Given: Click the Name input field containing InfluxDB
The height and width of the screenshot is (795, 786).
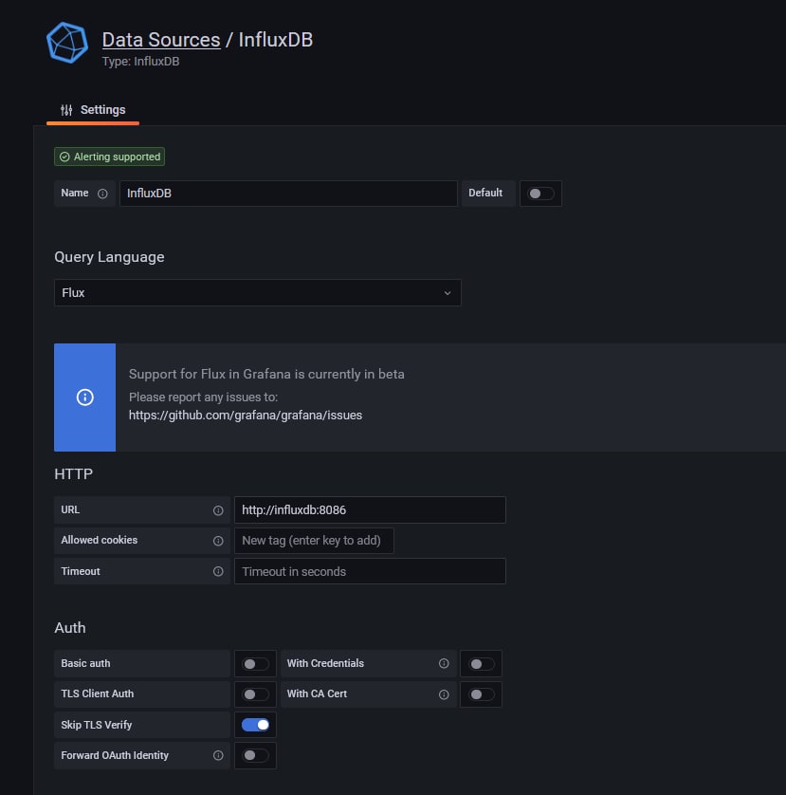Looking at the screenshot, I should click(288, 194).
